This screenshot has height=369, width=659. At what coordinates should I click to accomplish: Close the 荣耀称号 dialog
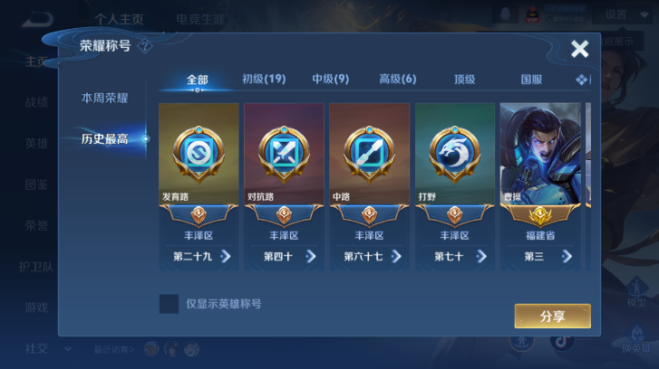click(x=579, y=49)
